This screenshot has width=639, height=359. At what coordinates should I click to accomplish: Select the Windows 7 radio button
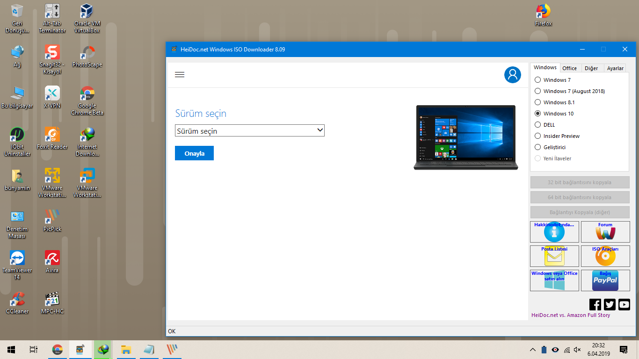click(x=538, y=80)
